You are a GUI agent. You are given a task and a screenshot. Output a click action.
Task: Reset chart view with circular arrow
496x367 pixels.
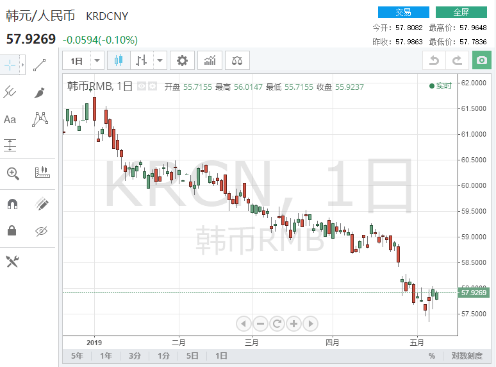(277, 323)
